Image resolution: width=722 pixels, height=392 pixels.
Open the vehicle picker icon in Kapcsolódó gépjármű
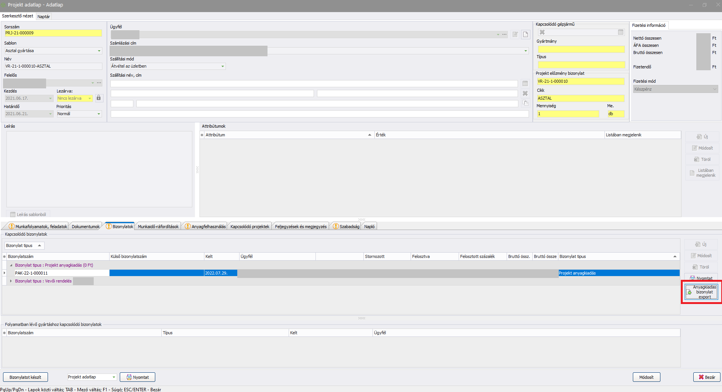(x=621, y=32)
